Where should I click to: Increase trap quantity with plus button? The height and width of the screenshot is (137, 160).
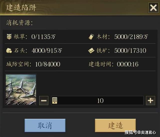[150, 101]
